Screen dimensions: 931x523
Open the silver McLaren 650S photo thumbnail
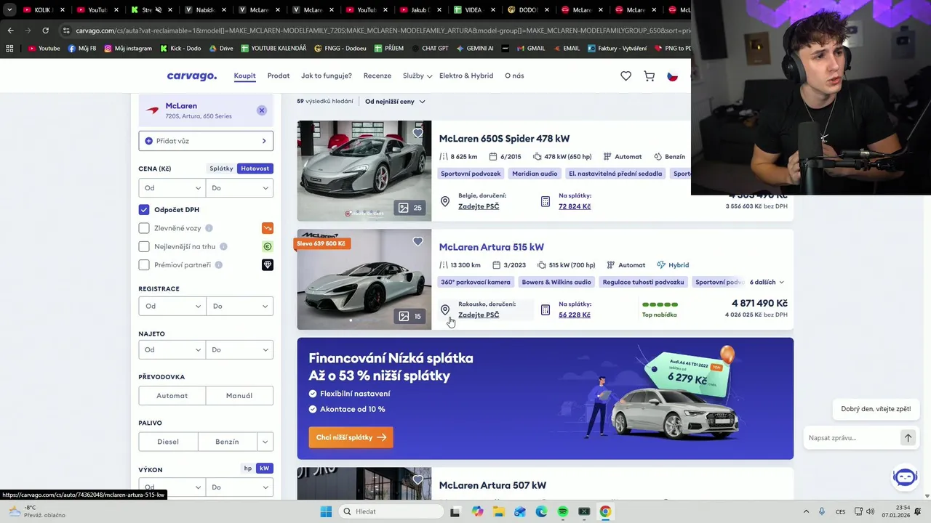point(364,171)
